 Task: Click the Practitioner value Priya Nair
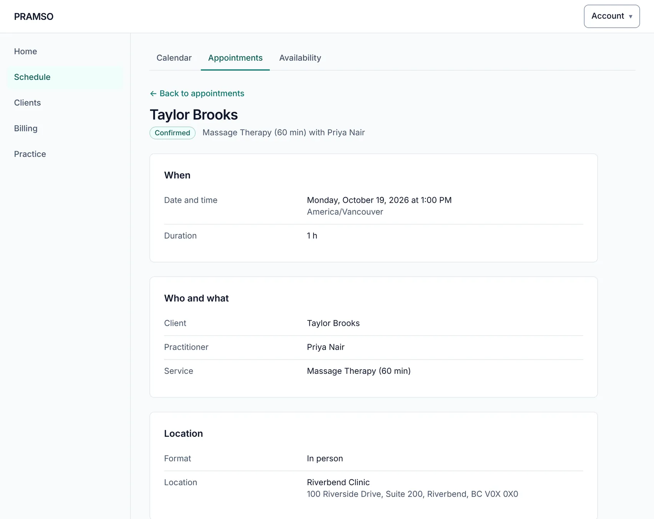[x=325, y=347]
